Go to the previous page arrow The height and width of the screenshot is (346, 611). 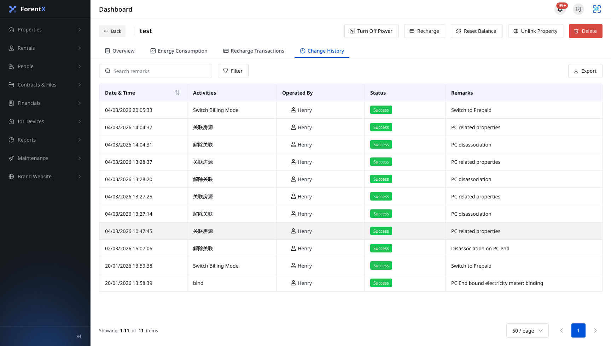(561, 330)
